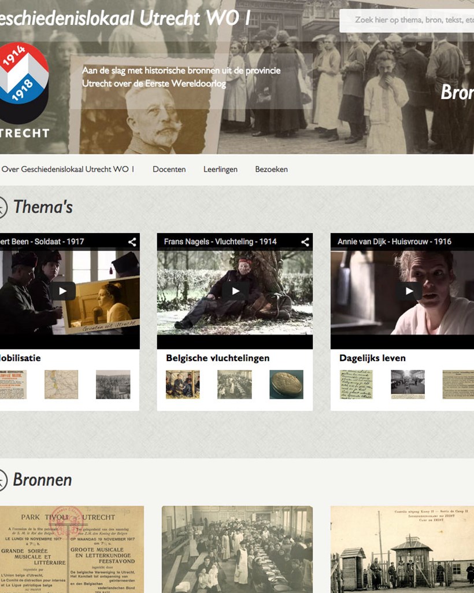The width and height of the screenshot is (474, 593).
Task: Play the Frans Nagels Vluchteling video
Action: point(235,291)
